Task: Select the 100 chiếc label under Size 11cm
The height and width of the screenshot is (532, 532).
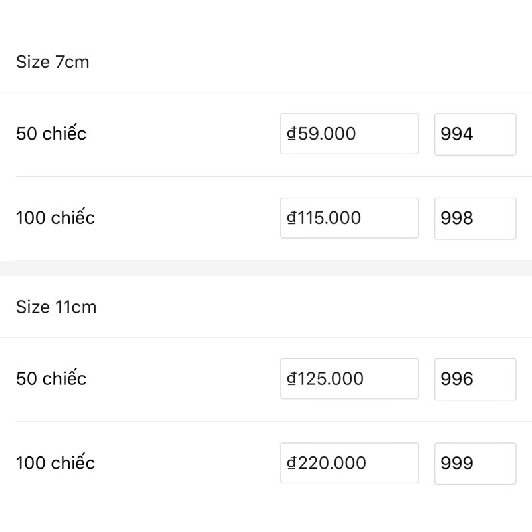Action: [55, 462]
